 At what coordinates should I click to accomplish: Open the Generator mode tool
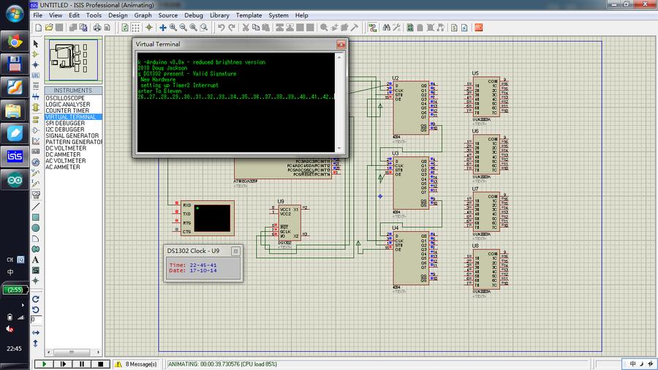pos(36,162)
